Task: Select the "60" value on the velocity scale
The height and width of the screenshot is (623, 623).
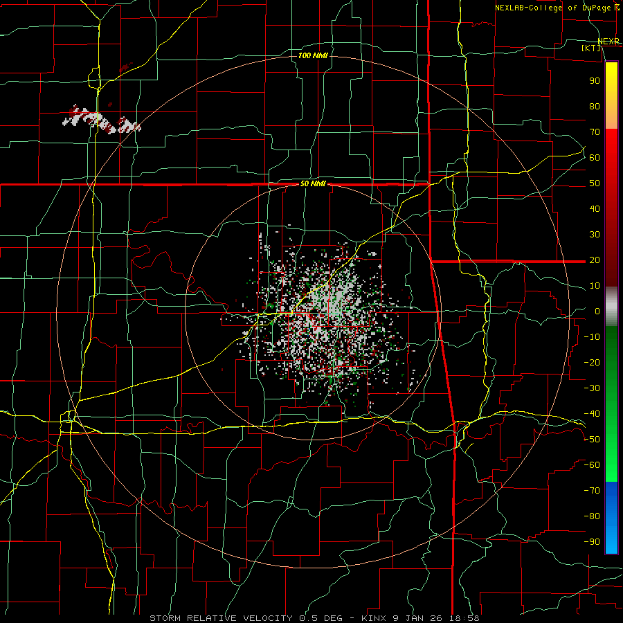Action: 595,158
